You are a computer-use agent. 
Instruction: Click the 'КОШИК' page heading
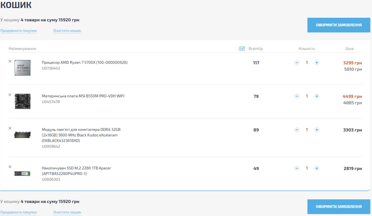pos(16,5)
